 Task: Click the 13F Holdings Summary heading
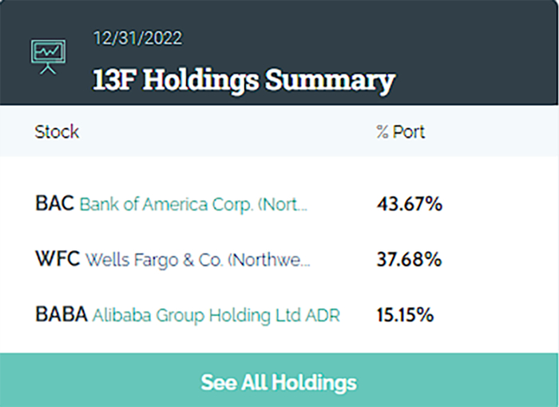[x=244, y=80]
